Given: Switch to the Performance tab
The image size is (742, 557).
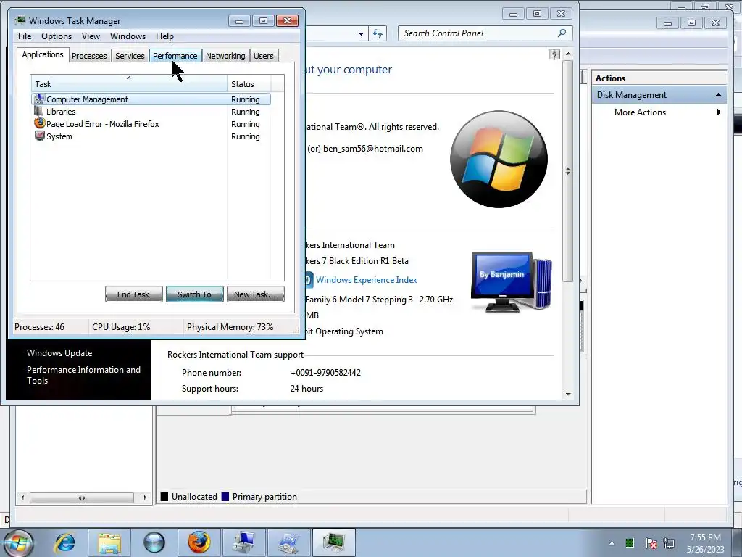Looking at the screenshot, I should tap(175, 56).
